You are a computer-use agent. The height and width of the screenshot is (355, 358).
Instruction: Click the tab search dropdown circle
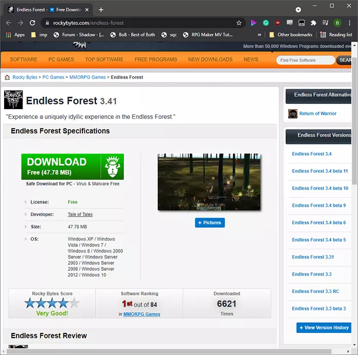(298, 10)
